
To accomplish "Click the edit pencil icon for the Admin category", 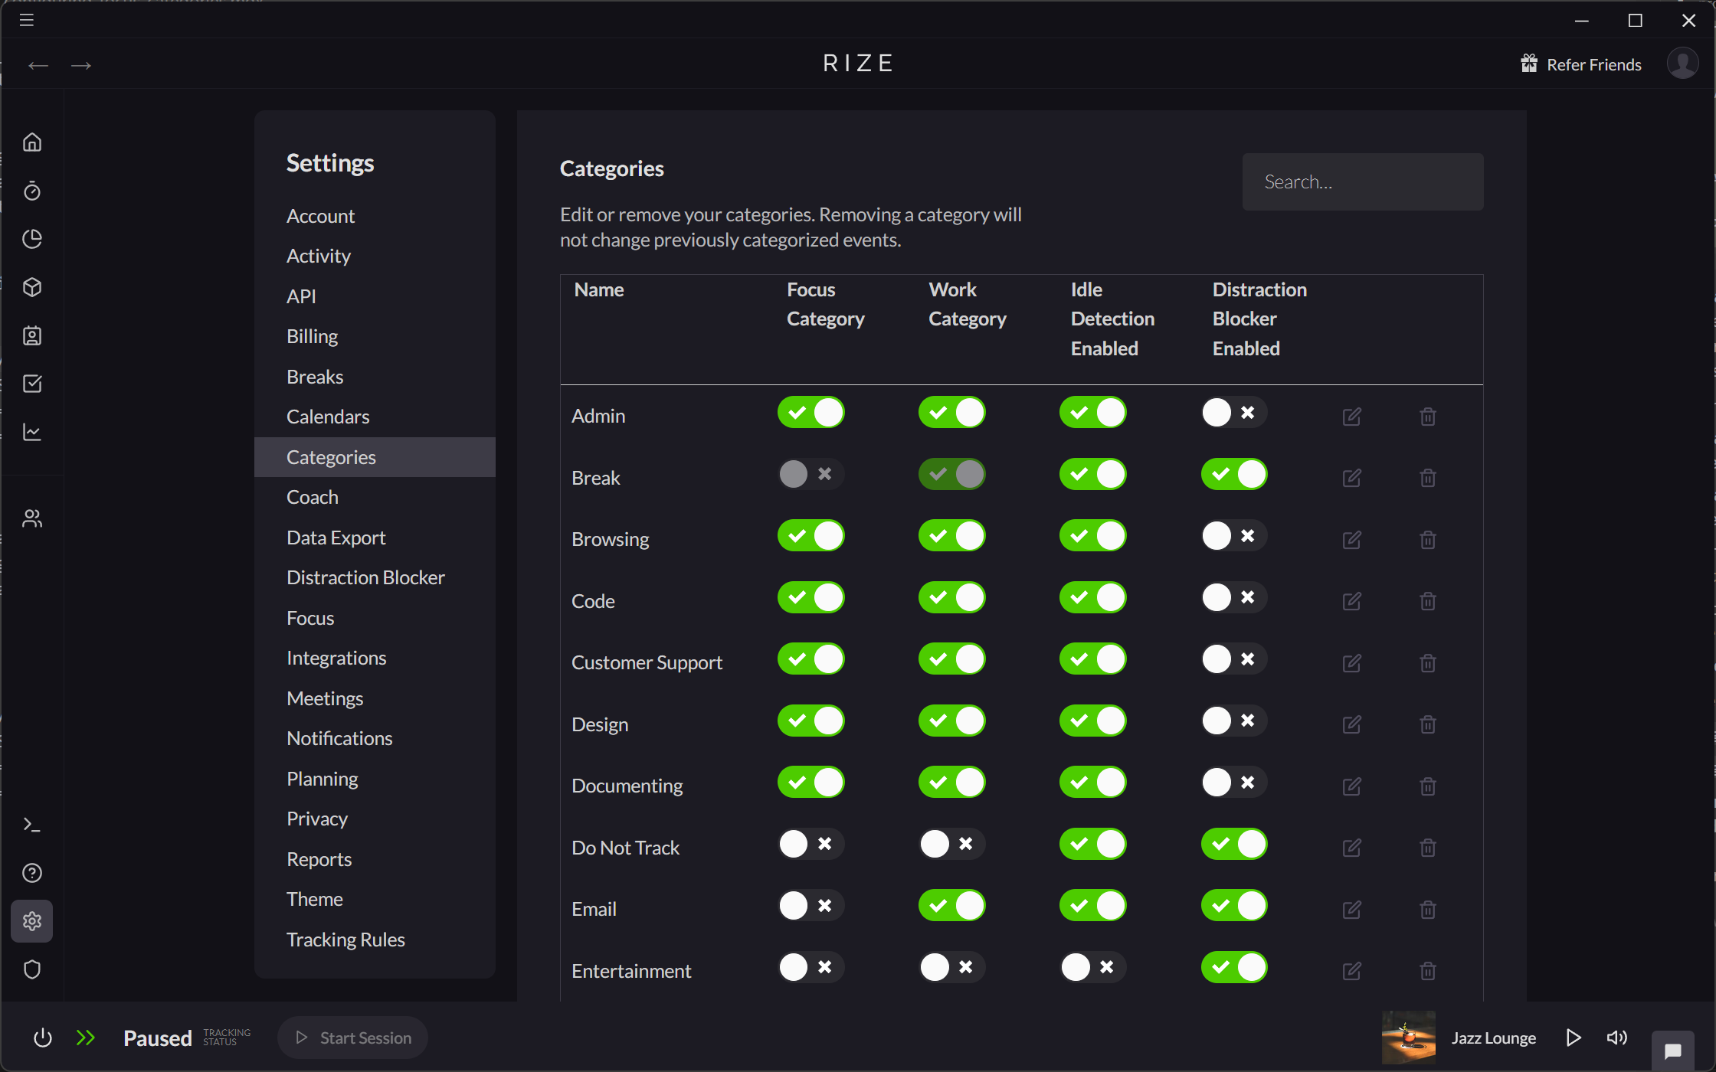I will tap(1351, 416).
